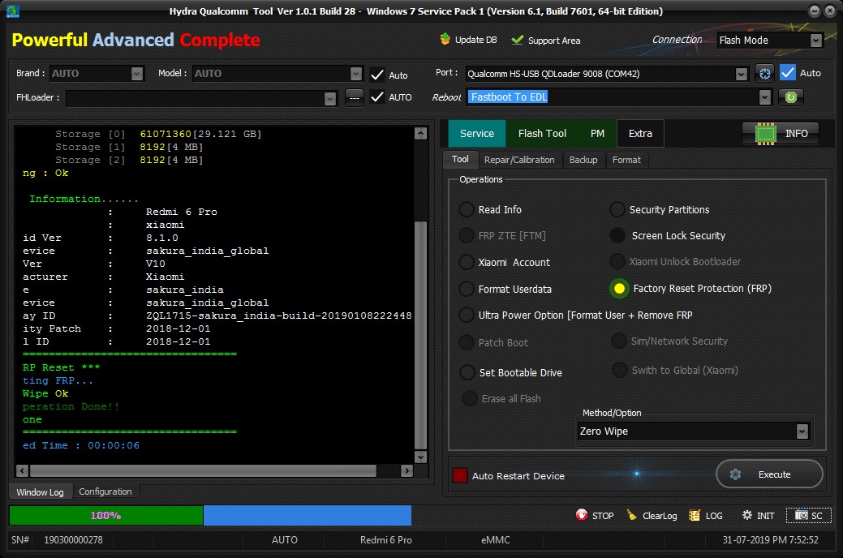
Task: Click log vertical scrollbar down arrow
Action: tap(421, 457)
